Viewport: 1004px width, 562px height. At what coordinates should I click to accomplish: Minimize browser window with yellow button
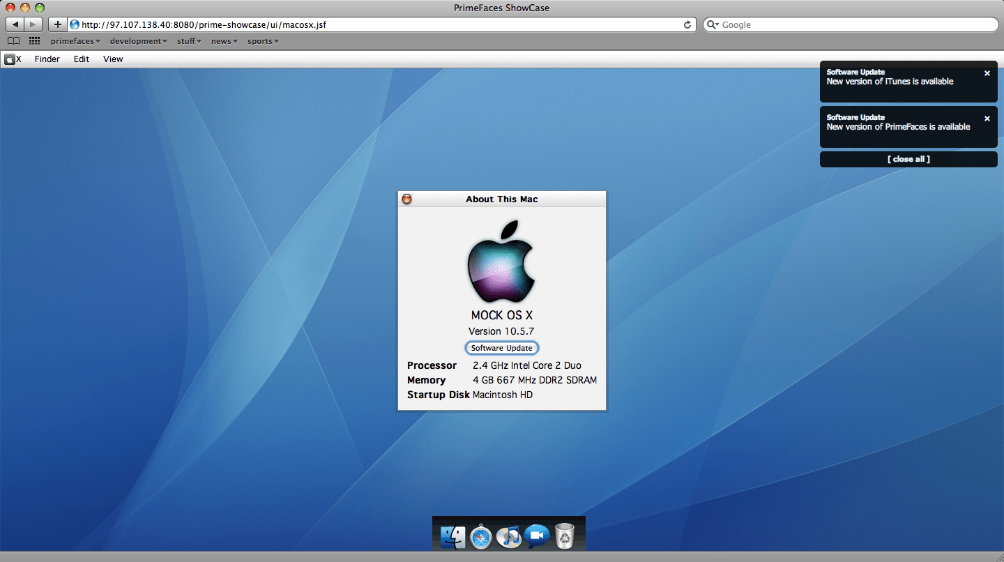click(25, 8)
